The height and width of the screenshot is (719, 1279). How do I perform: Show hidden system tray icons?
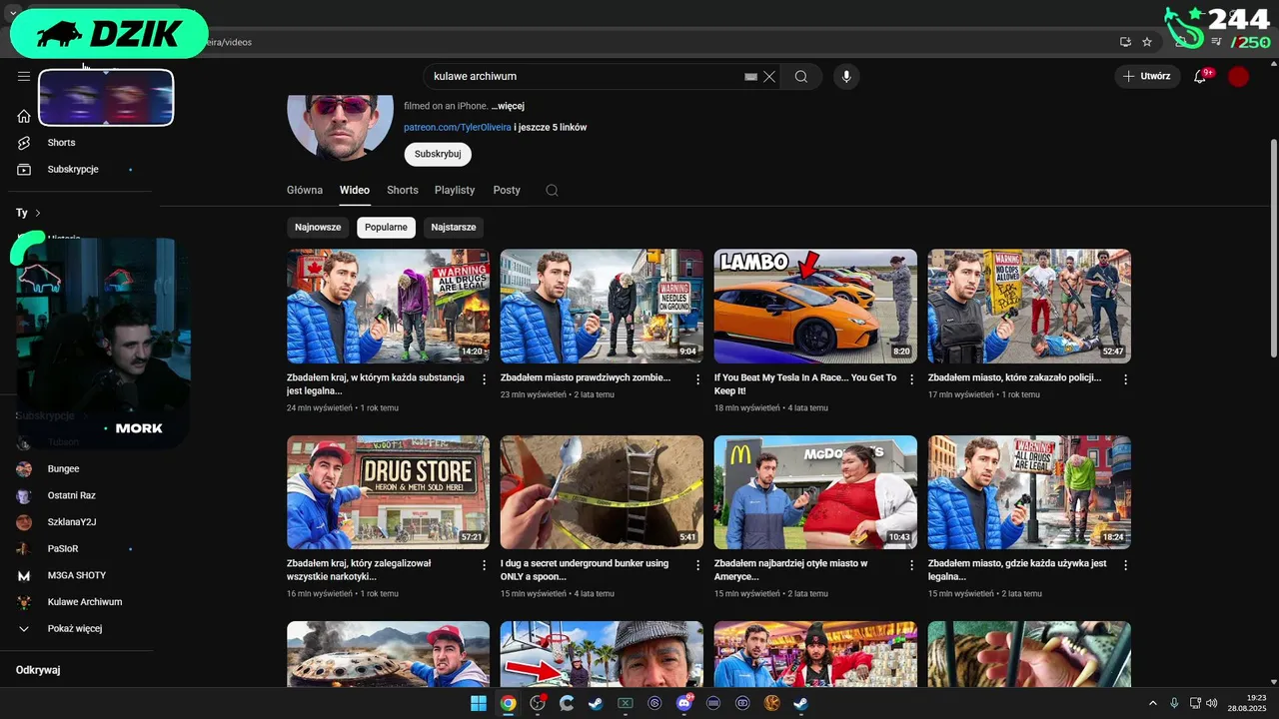click(1152, 703)
